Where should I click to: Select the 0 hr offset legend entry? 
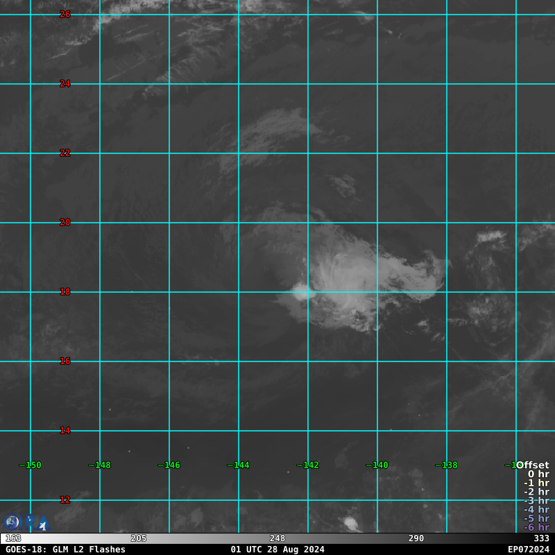point(538,475)
